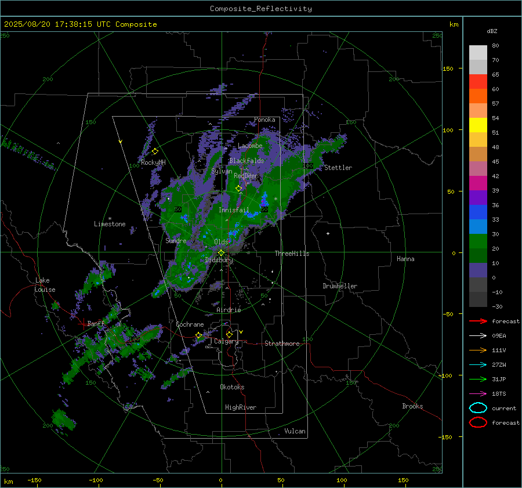Click the yellow diamond marker below RedDeer
Viewport: 522px width, 488px height.
tap(239, 189)
